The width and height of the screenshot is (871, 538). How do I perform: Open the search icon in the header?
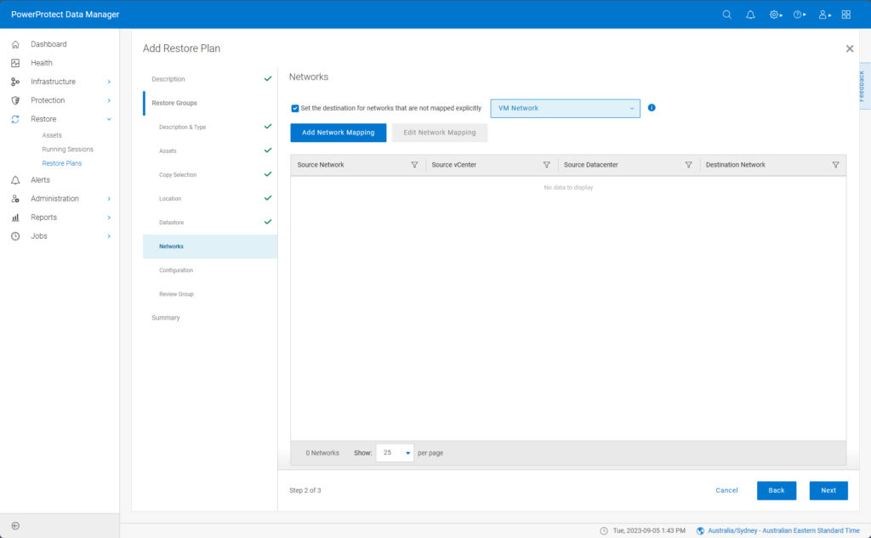pos(726,14)
